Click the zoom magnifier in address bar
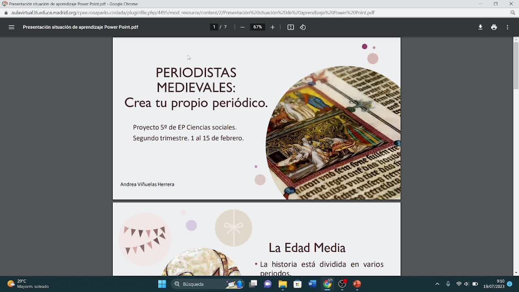This screenshot has width=519, height=292. [513, 13]
